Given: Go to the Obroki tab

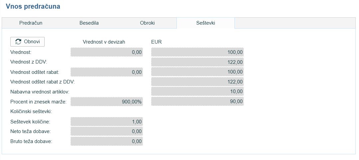Looking at the screenshot, I should [147, 23].
